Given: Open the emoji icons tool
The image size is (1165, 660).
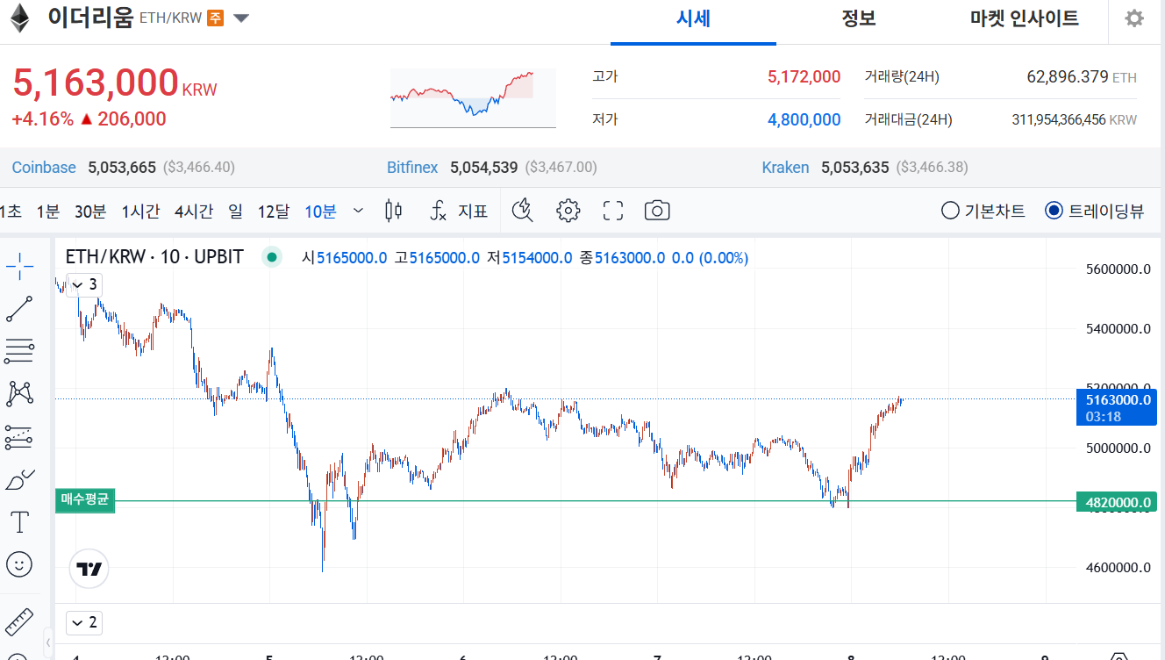Looking at the screenshot, I should [x=19, y=564].
